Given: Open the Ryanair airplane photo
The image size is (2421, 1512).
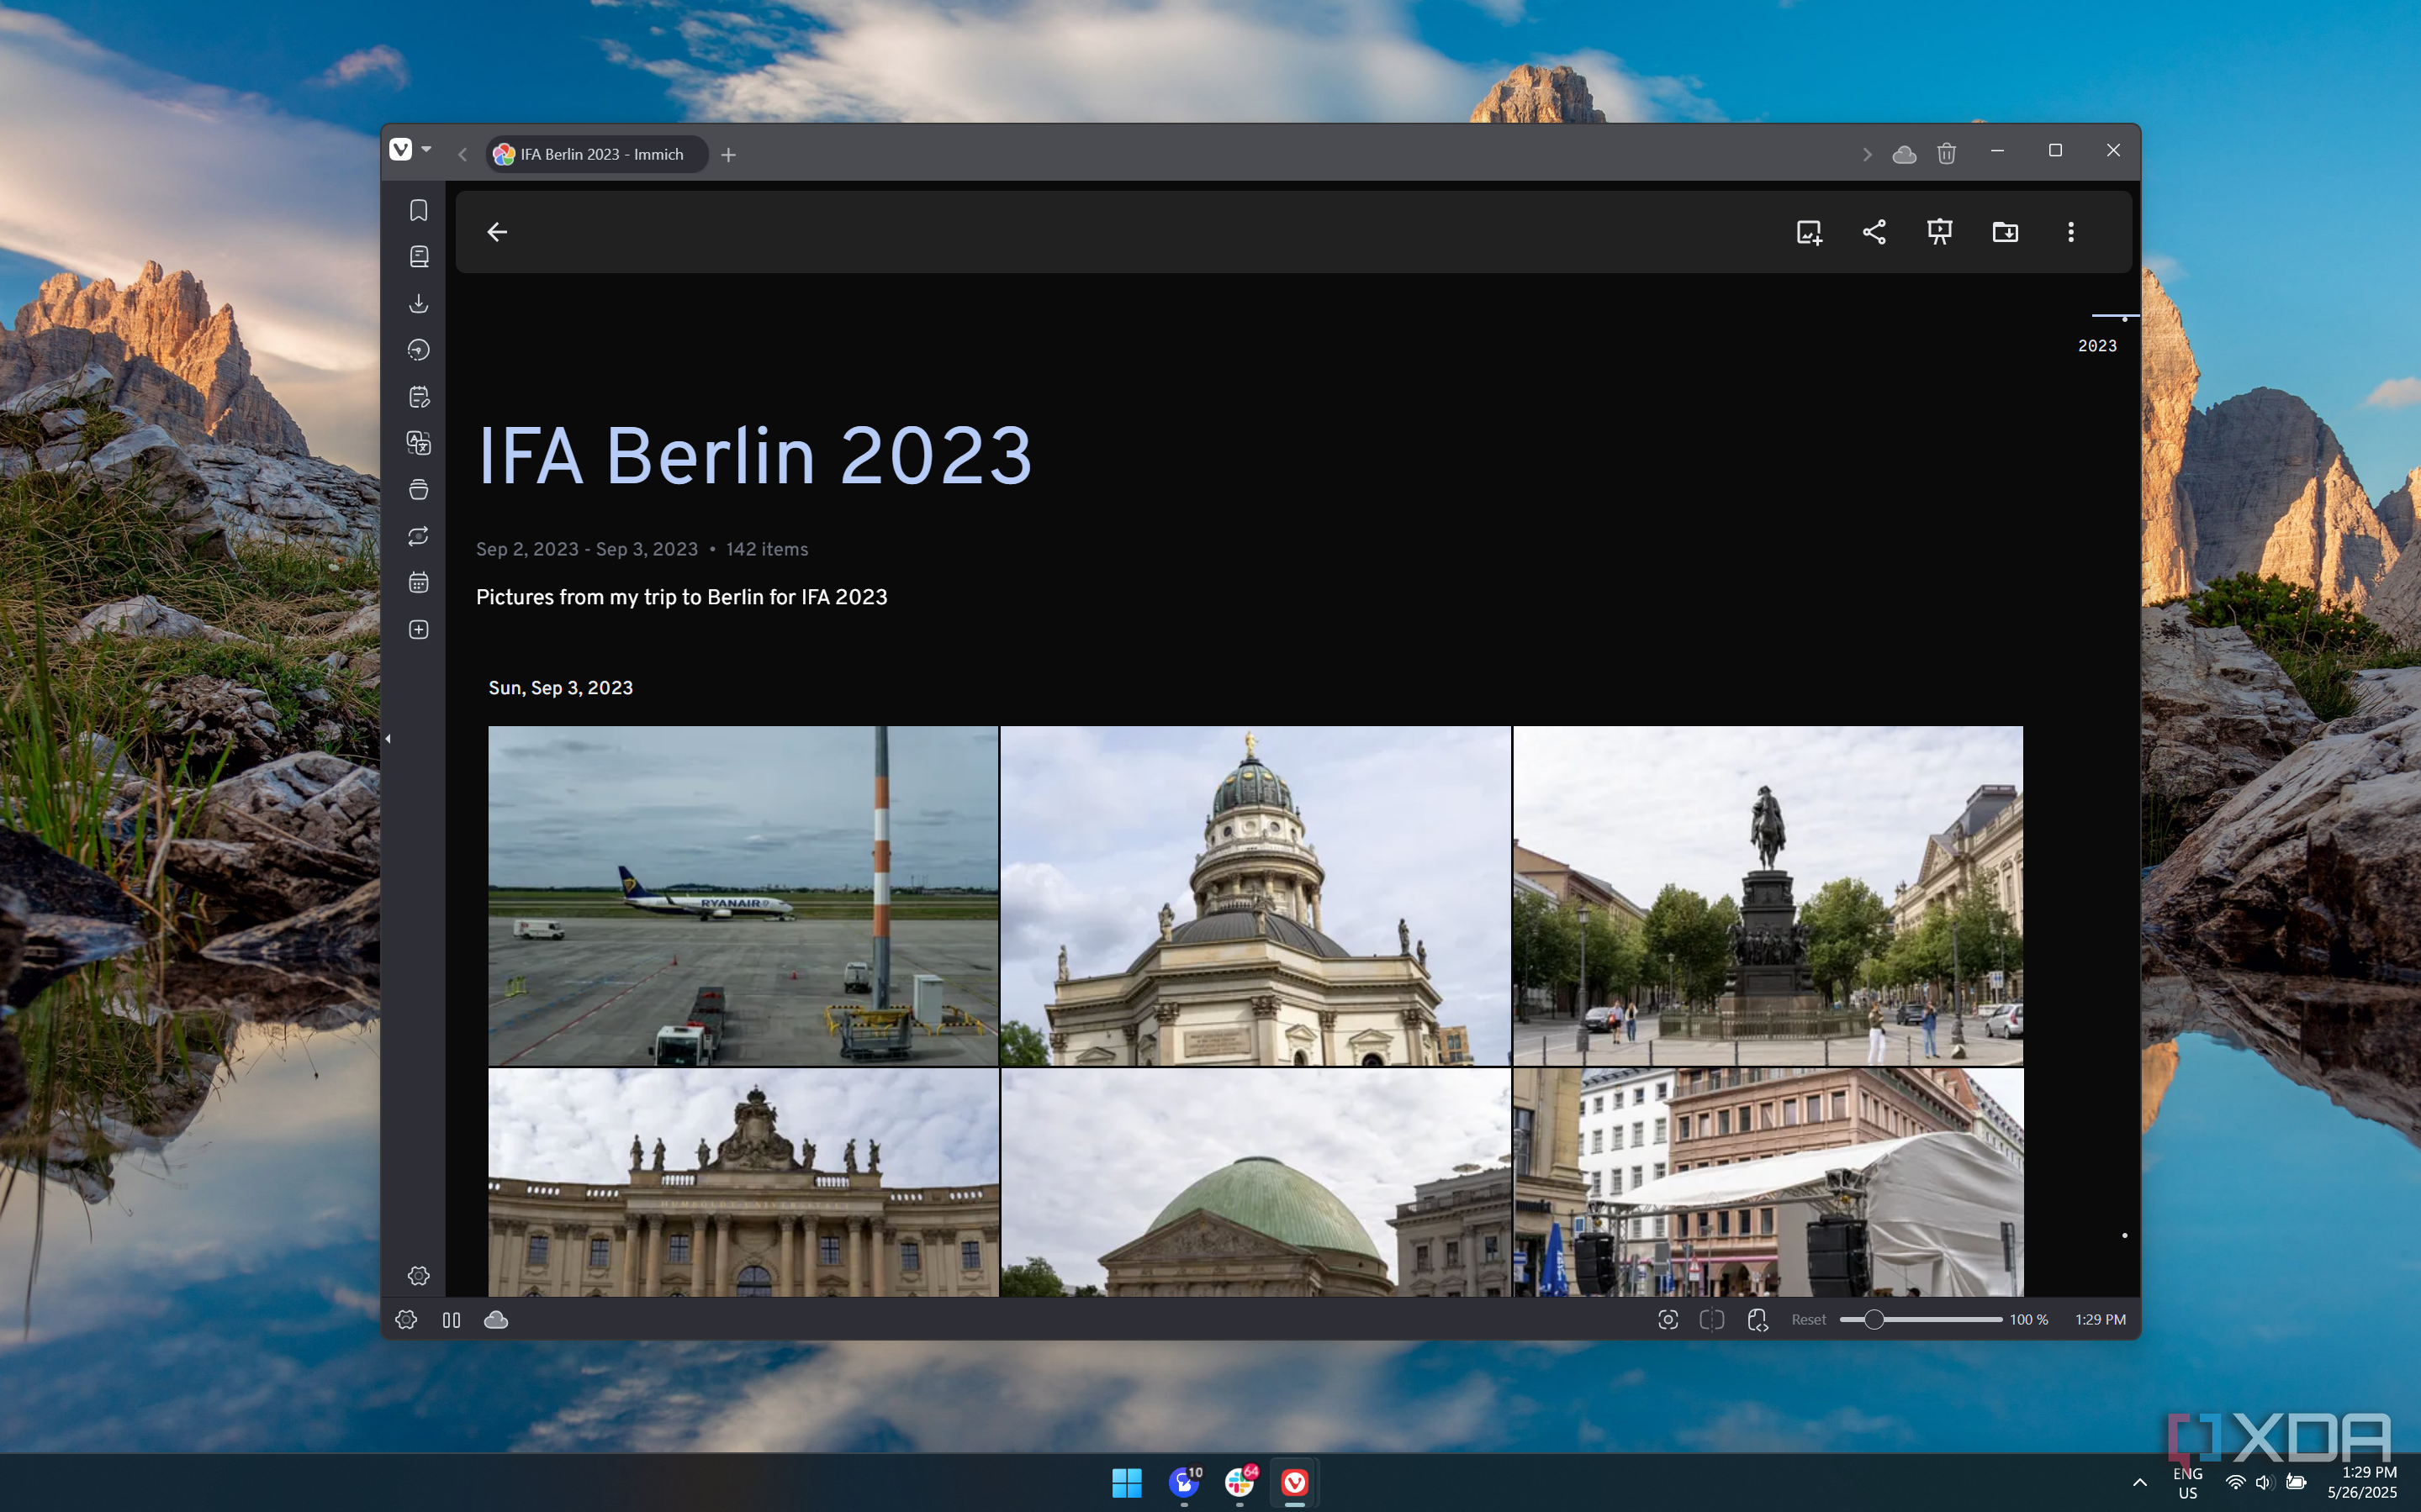Looking at the screenshot, I should 743,895.
